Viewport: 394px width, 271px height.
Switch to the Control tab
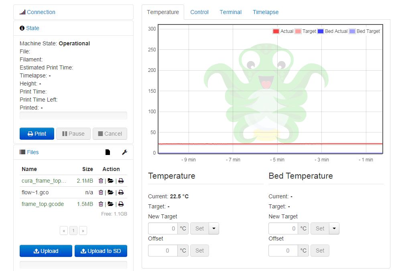199,12
